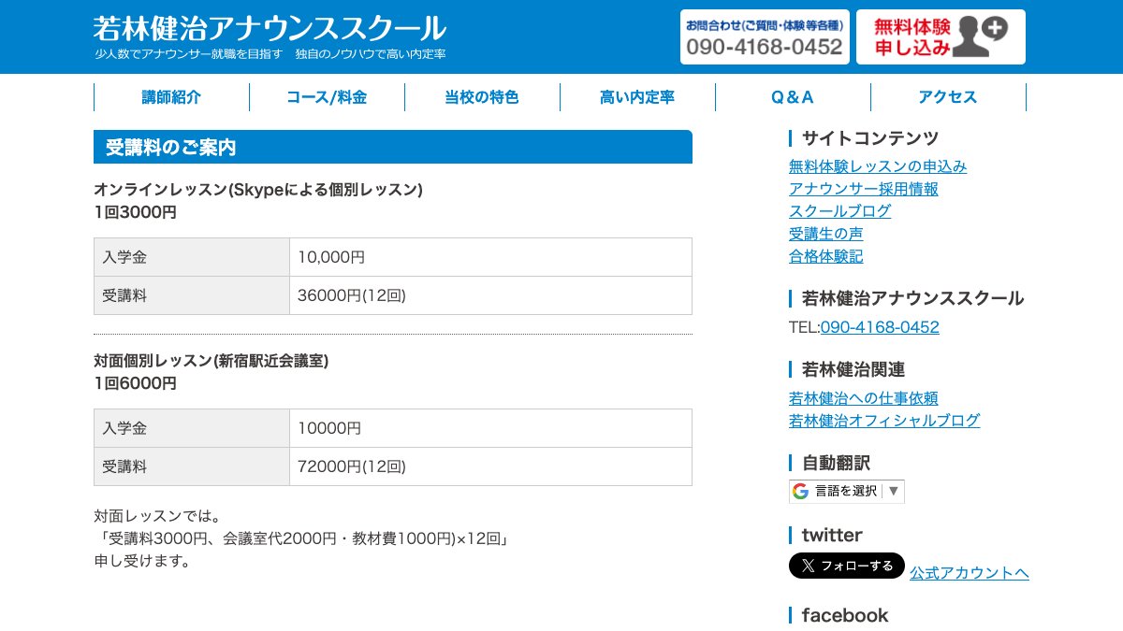
Task: Open the Q&A menu item
Action: coord(793,97)
